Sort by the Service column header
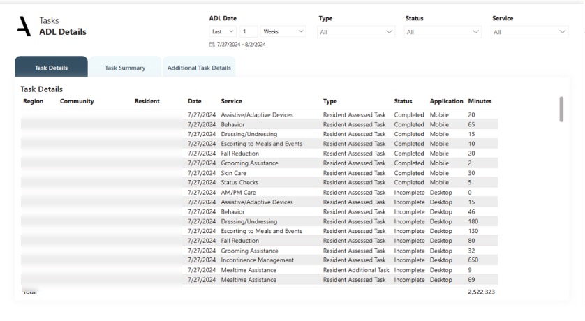Image resolution: width=585 pixels, height=321 pixels. tap(231, 101)
